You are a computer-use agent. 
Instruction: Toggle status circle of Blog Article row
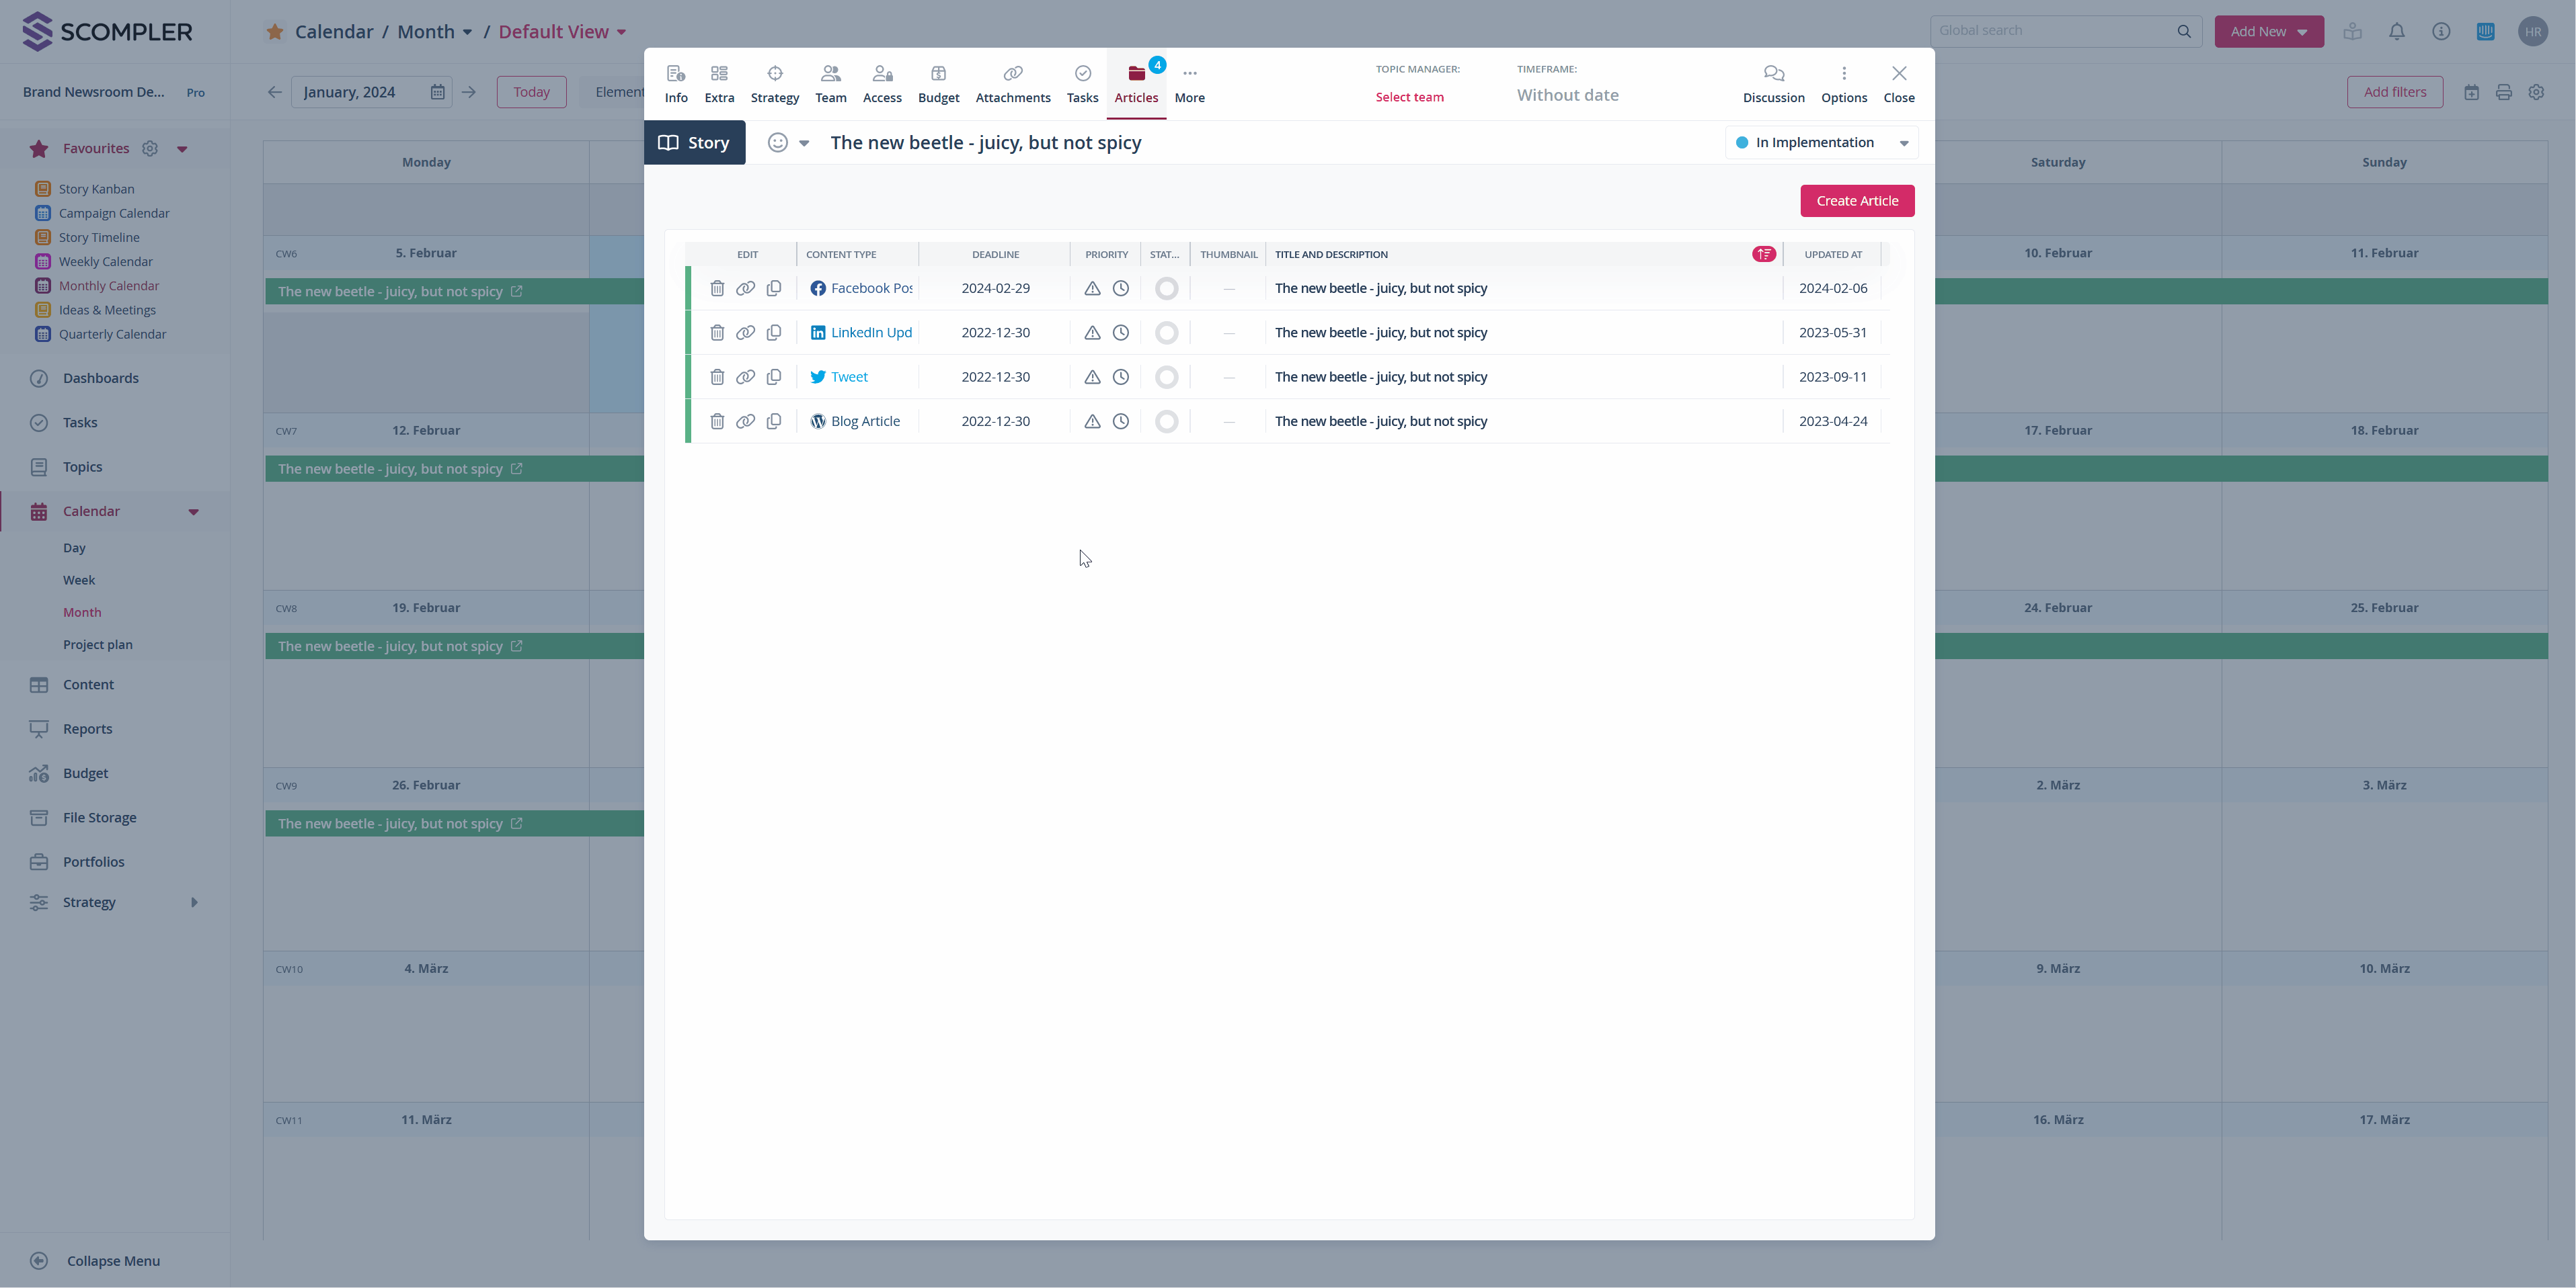point(1166,422)
